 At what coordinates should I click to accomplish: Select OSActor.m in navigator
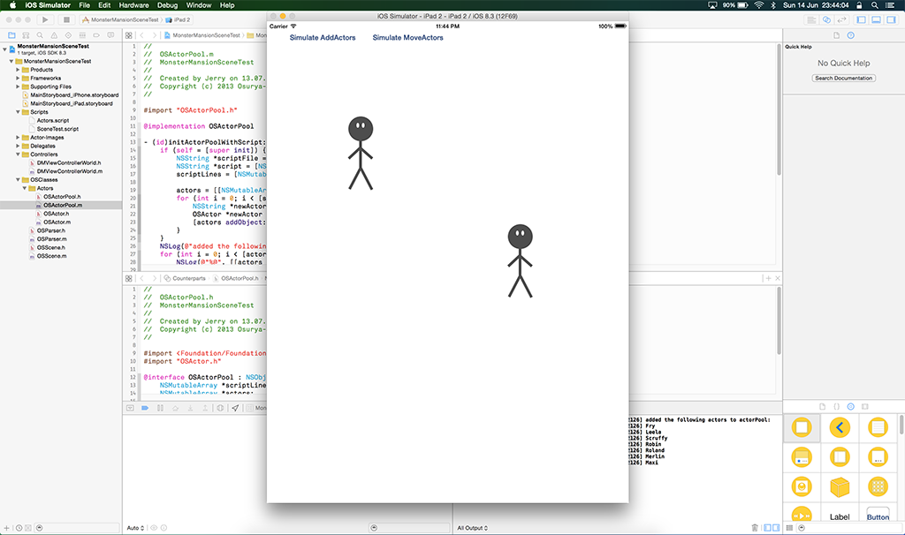[57, 222]
